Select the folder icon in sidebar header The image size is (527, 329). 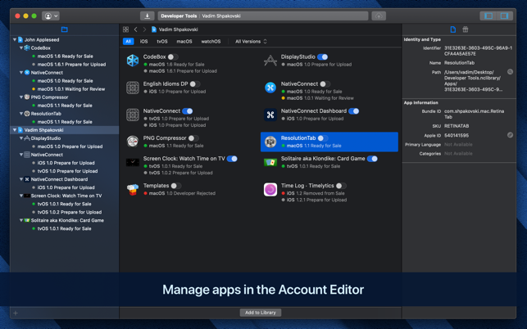click(x=65, y=29)
